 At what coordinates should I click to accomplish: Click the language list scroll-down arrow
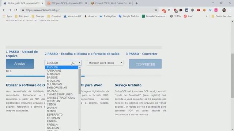tap(80, 130)
